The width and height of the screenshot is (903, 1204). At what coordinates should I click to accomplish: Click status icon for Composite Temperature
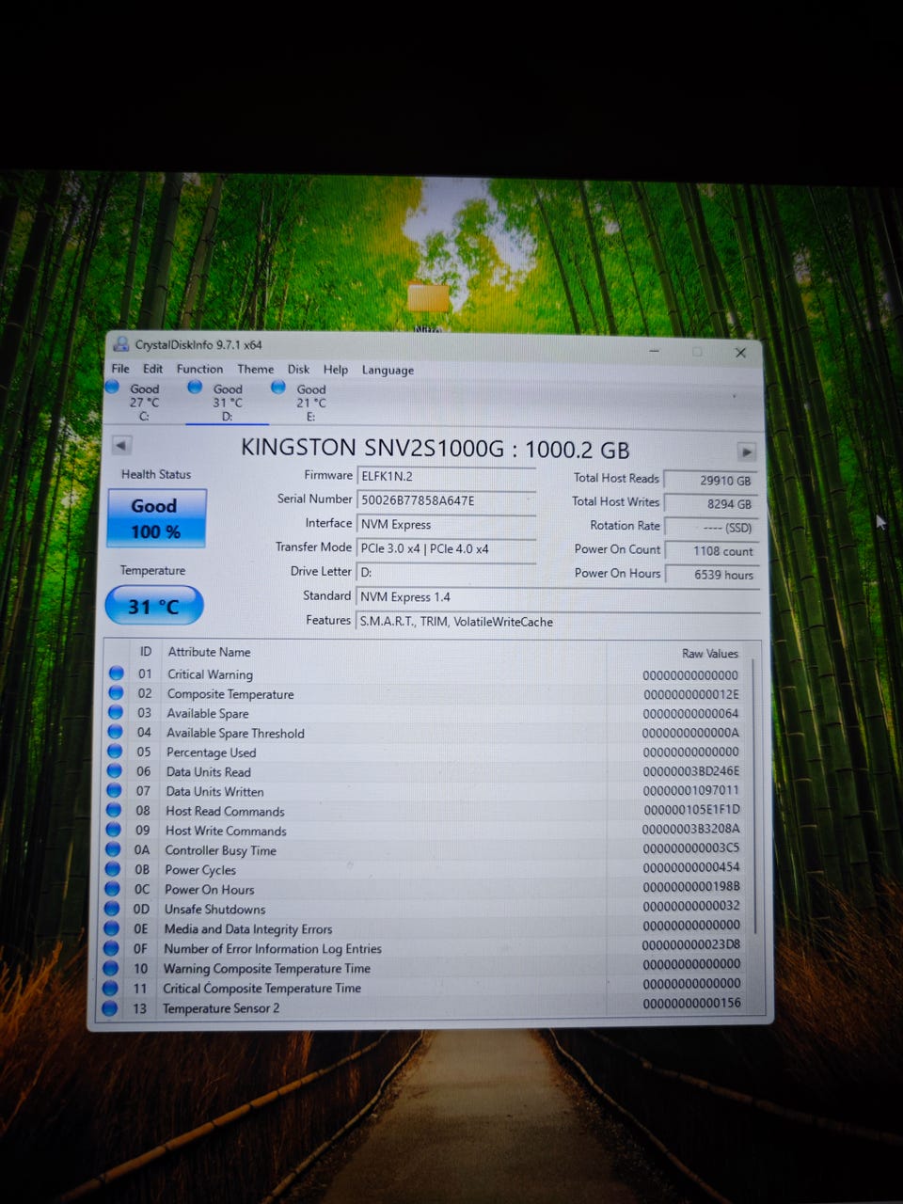tap(116, 692)
